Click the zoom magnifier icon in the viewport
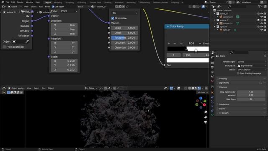 [206, 112]
